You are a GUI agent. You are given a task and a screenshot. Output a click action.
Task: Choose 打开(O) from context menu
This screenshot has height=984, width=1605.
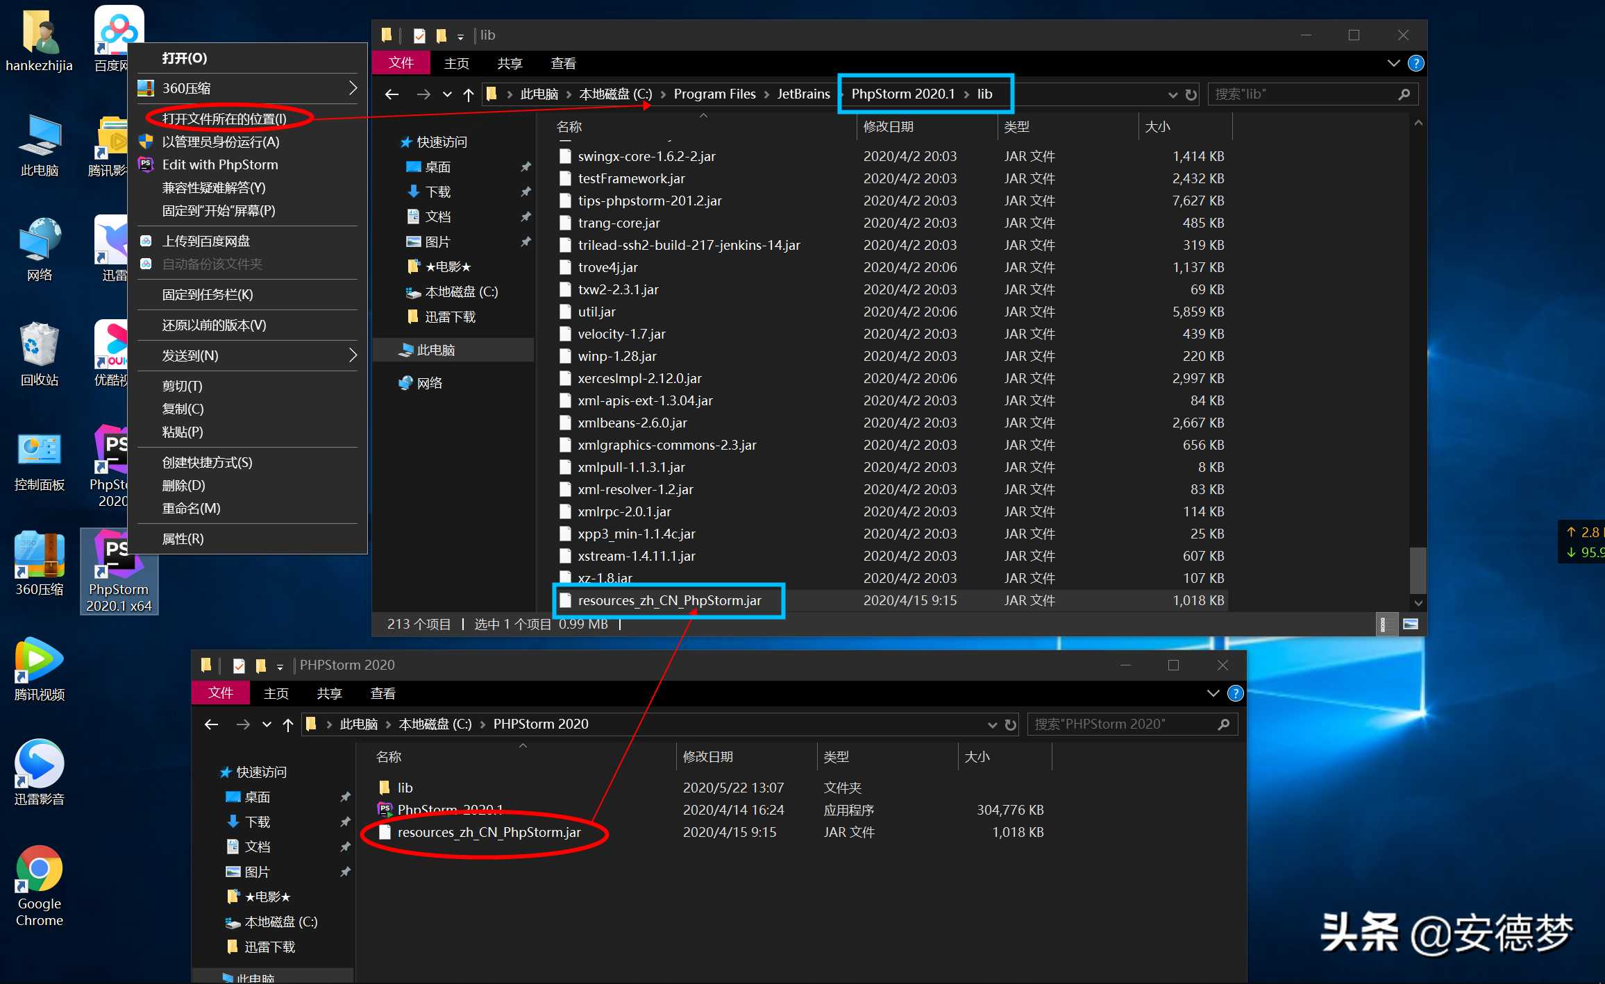click(x=248, y=58)
